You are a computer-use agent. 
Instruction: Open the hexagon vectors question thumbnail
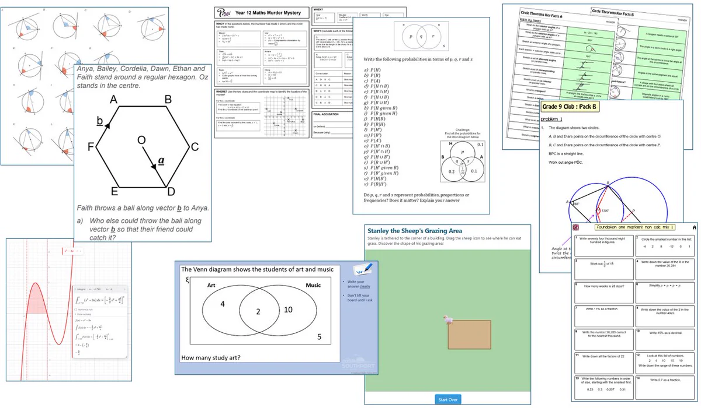[143, 153]
